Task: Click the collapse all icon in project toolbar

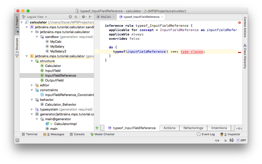Action: click(76, 17)
